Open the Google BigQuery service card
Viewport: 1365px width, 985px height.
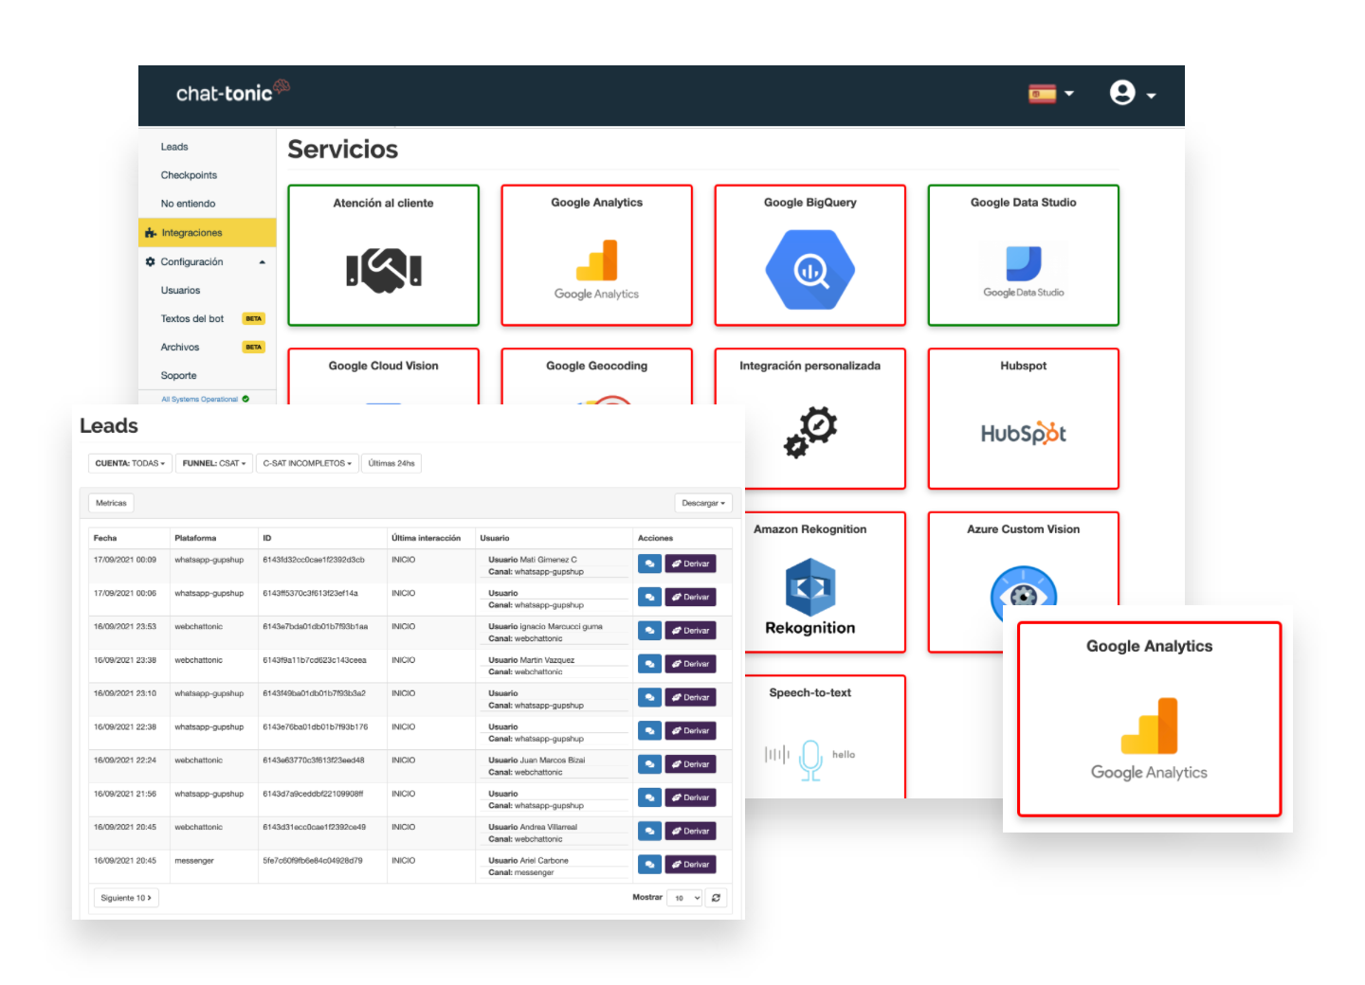point(810,255)
